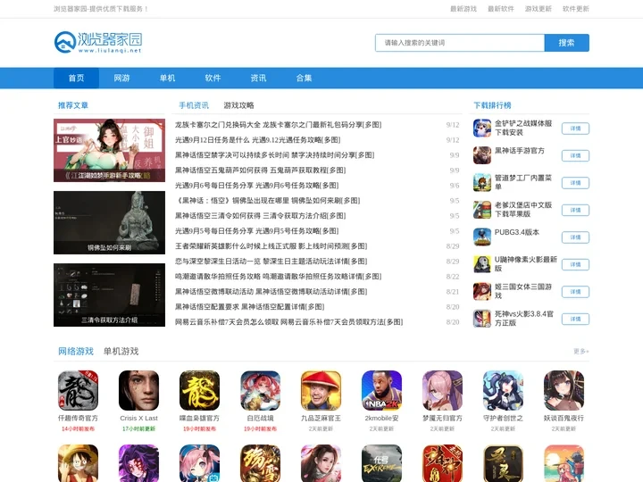Click 更多 link in games section
The width and height of the screenshot is (643, 482).
coord(581,352)
